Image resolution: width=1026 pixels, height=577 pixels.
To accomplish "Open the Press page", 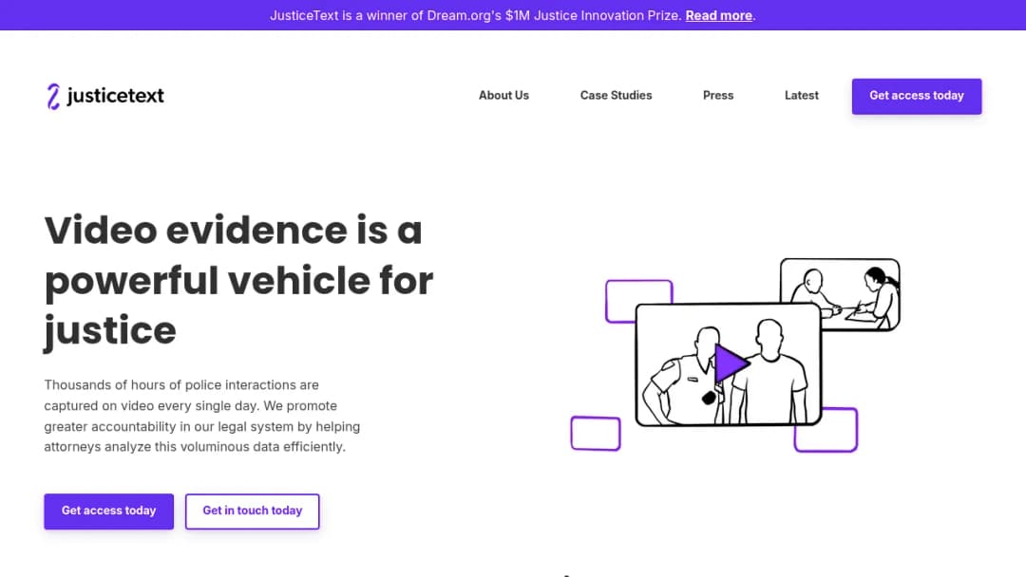I will pos(718,96).
